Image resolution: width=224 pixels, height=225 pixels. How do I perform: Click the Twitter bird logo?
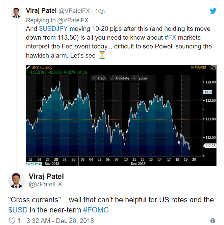point(213,11)
